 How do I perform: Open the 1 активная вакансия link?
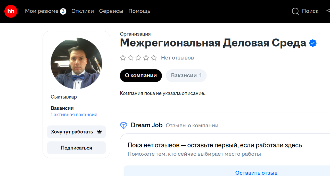click(74, 115)
